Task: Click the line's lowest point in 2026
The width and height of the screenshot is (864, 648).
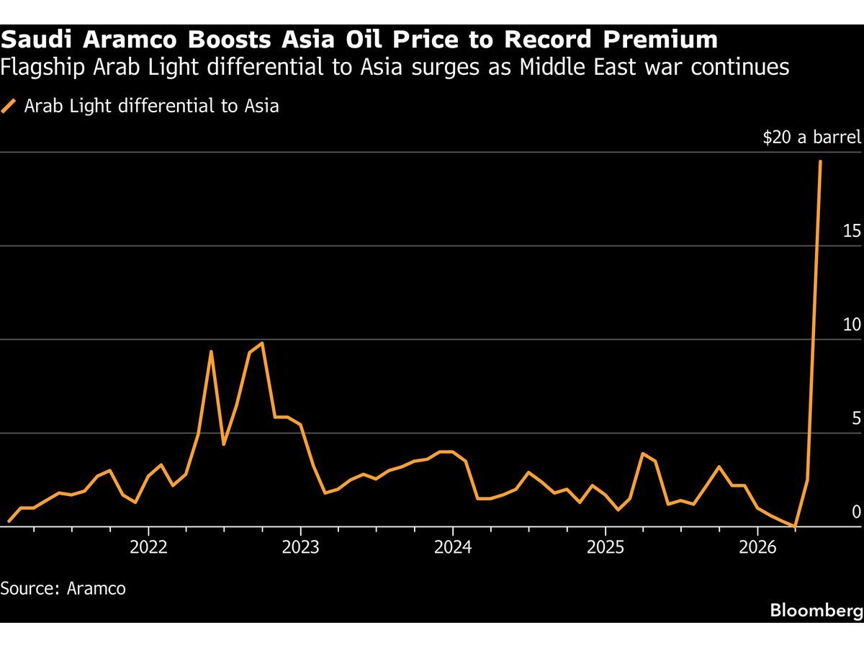Action: point(795,526)
